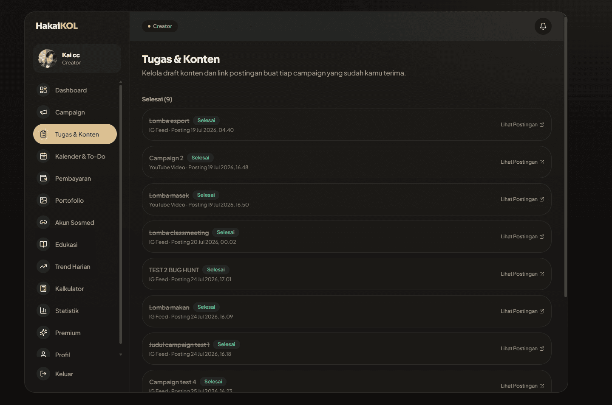Open Lihat Postingan for Lomba makan
This screenshot has width=612, height=405.
[x=522, y=311]
